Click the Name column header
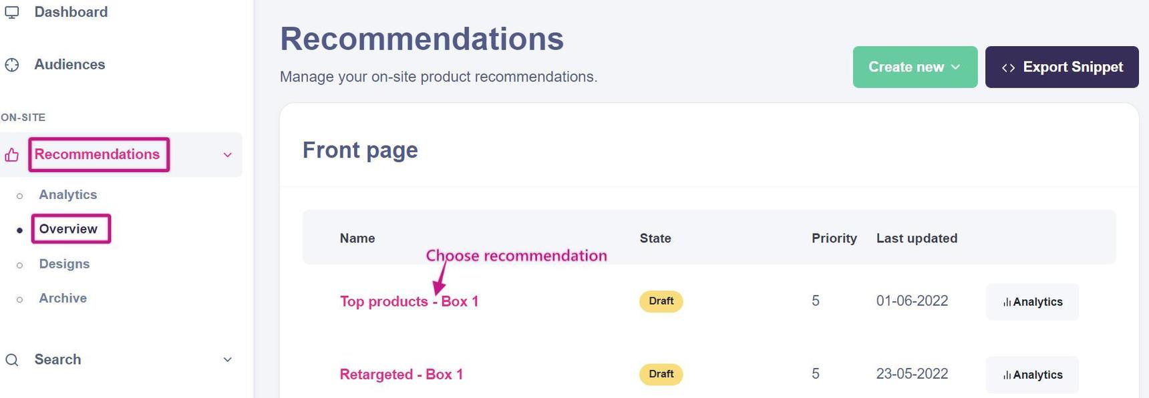 pos(357,238)
